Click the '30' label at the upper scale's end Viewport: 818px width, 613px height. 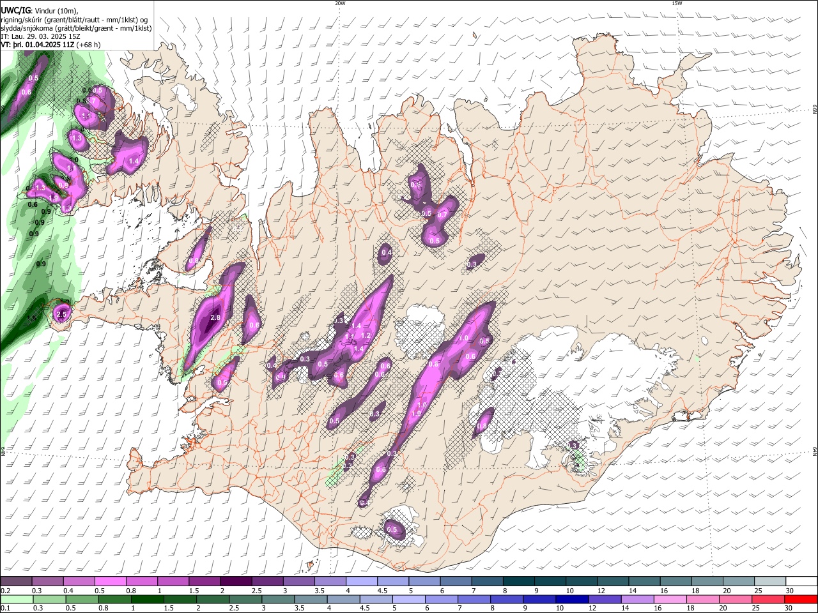point(790,591)
